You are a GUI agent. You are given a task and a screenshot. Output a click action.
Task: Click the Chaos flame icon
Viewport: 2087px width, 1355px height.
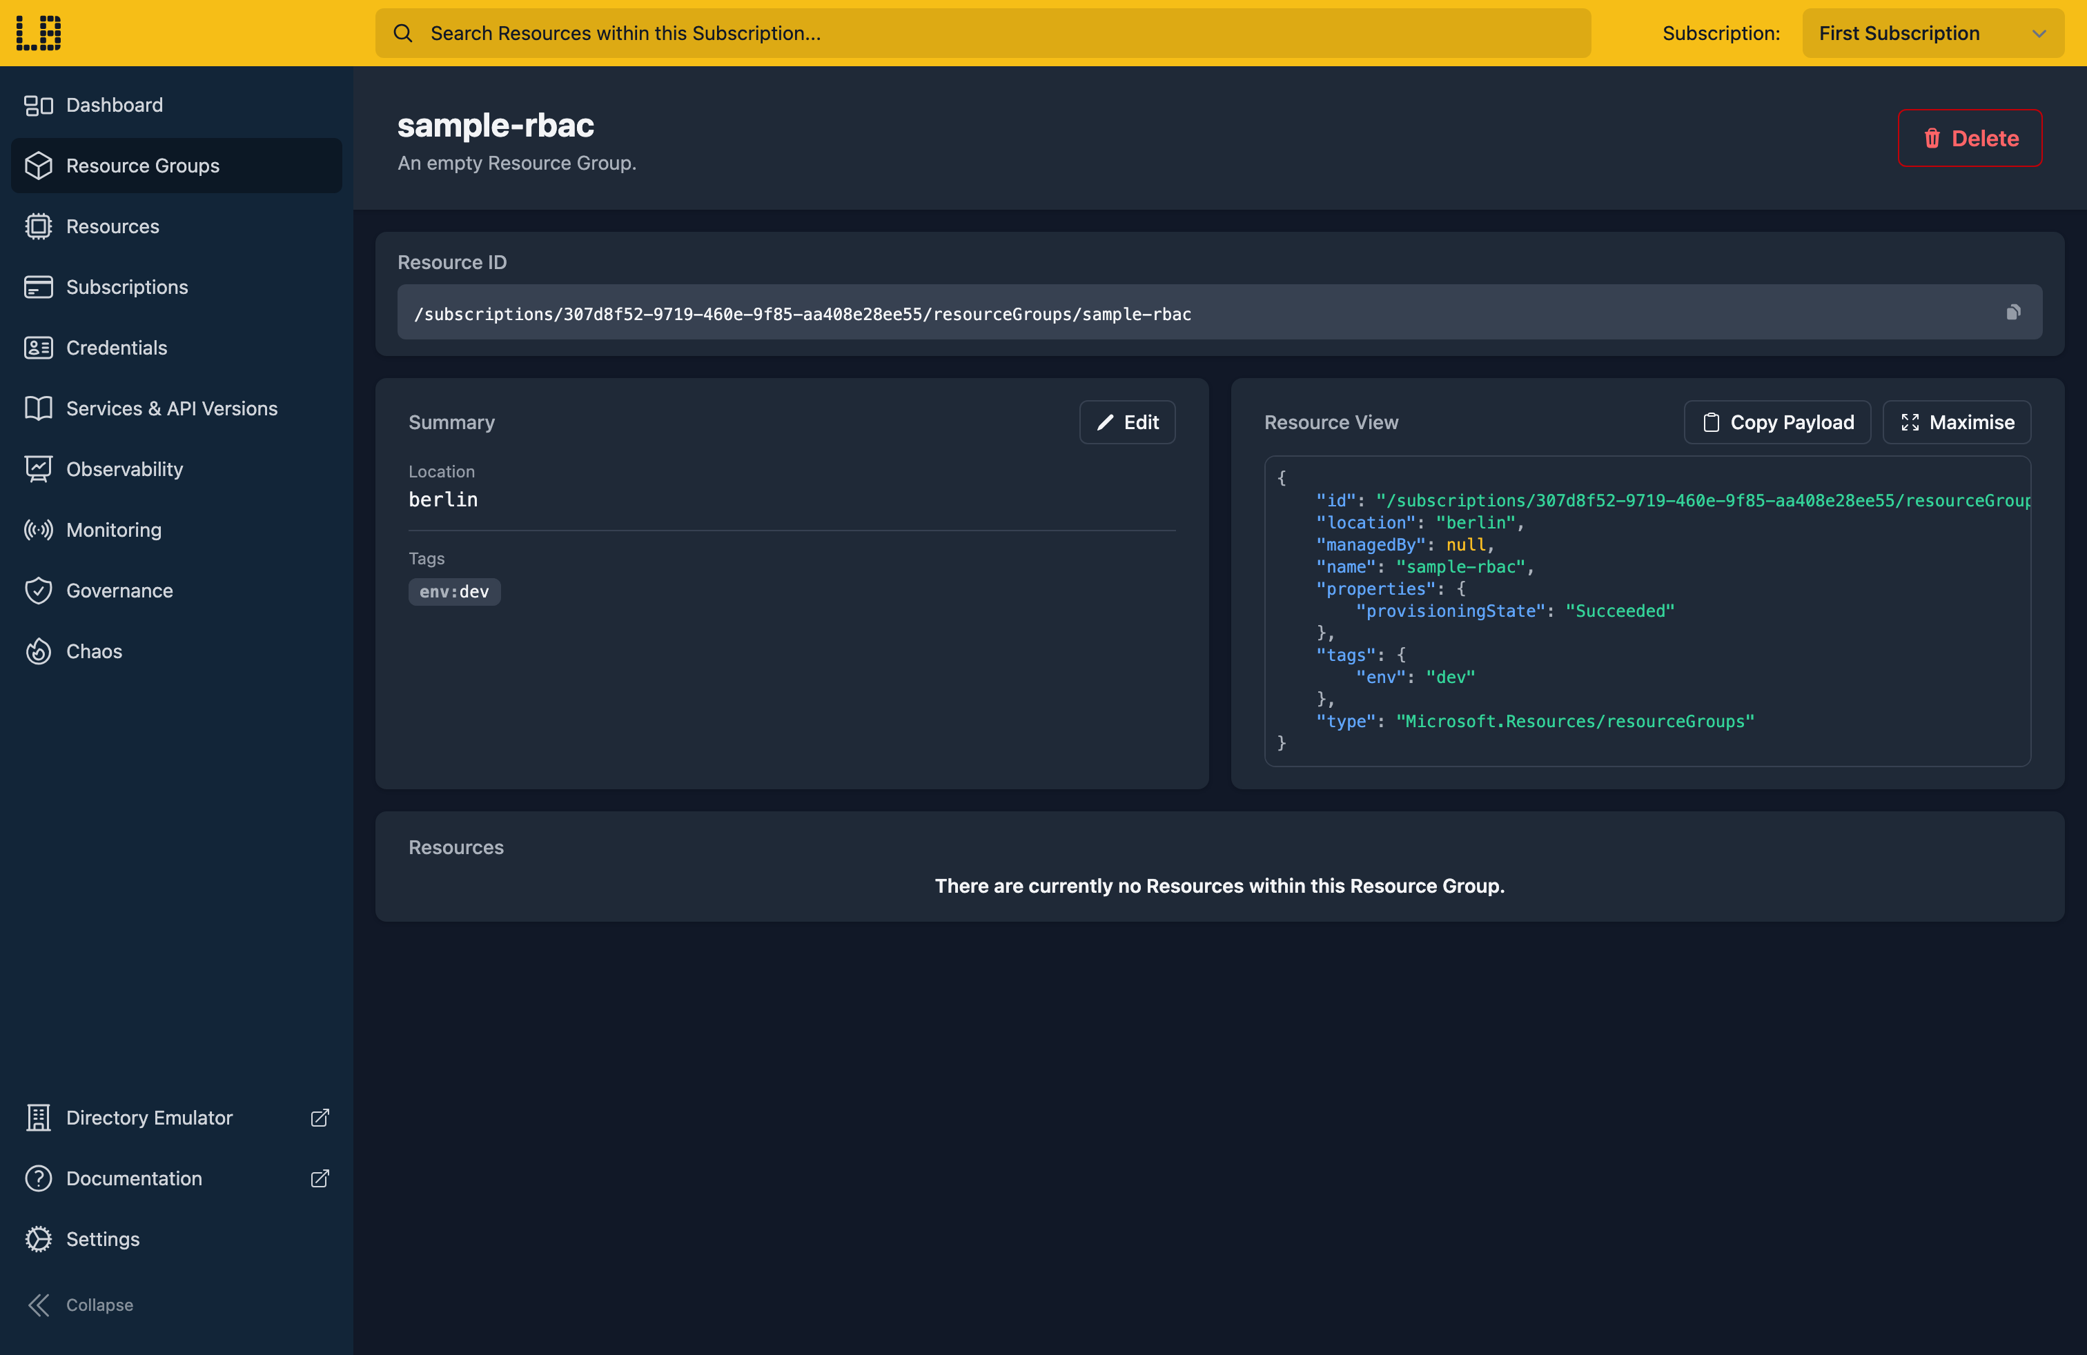coord(39,651)
